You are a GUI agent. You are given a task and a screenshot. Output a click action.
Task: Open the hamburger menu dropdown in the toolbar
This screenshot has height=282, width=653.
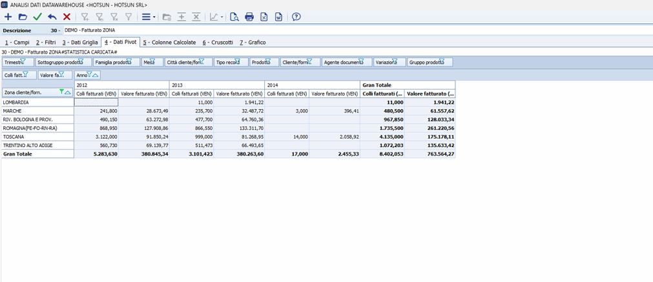[x=147, y=17]
